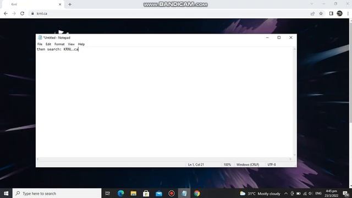Open Chrome's side panel

click(331, 13)
